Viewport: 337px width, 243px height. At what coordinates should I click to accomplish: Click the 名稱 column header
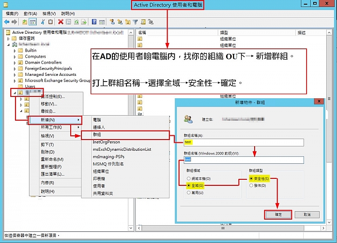(177, 33)
